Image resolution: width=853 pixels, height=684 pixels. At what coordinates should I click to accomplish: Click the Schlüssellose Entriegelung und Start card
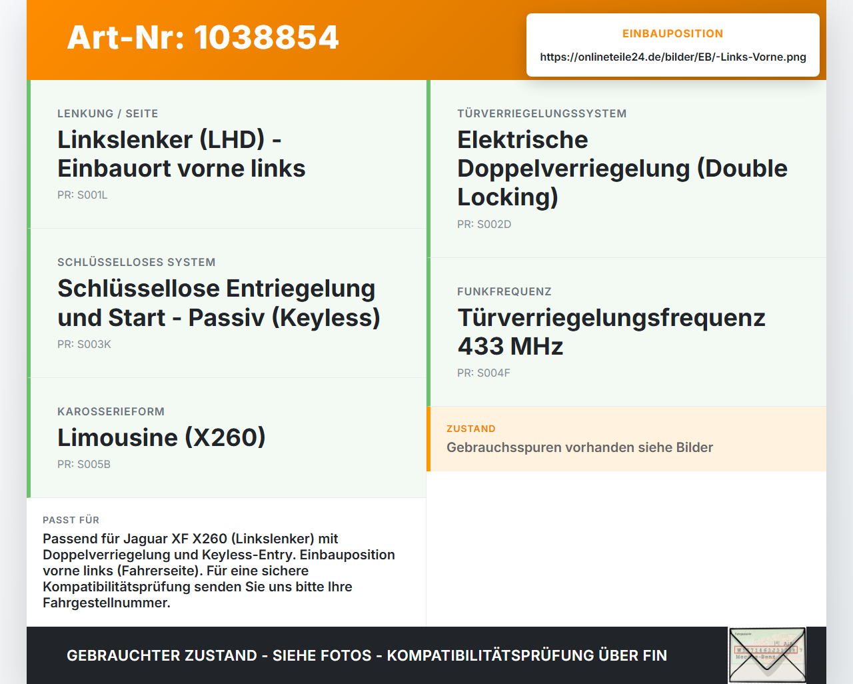point(227,303)
